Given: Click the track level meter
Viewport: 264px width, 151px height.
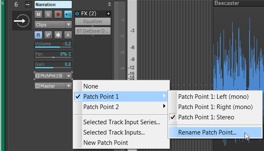Looking at the screenshot, I should (x=116, y=40).
